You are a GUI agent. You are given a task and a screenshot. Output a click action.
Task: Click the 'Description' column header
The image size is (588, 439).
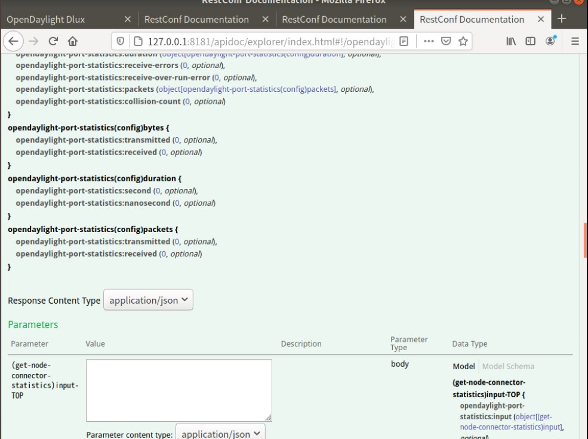(x=301, y=344)
